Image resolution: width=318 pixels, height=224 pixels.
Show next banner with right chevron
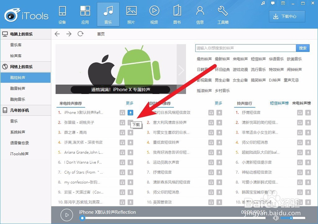[x=181, y=70]
